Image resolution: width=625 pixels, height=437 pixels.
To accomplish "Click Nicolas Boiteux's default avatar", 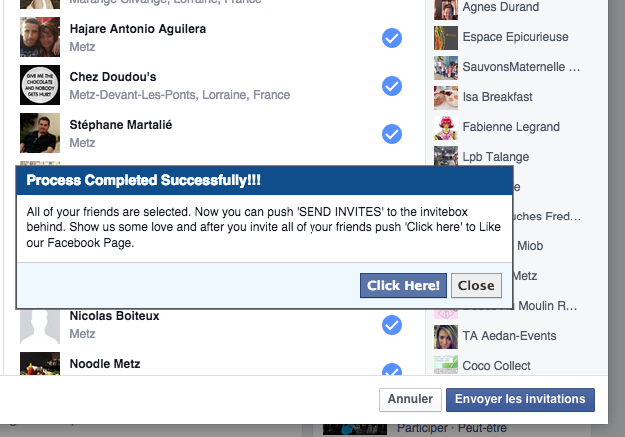I will 40,326.
